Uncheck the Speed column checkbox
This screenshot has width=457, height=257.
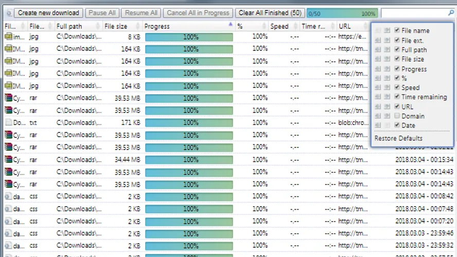click(x=397, y=87)
